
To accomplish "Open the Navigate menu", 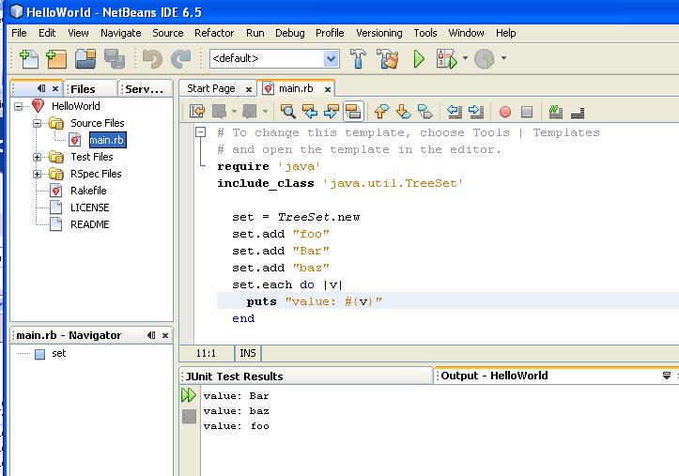I will 121,33.
